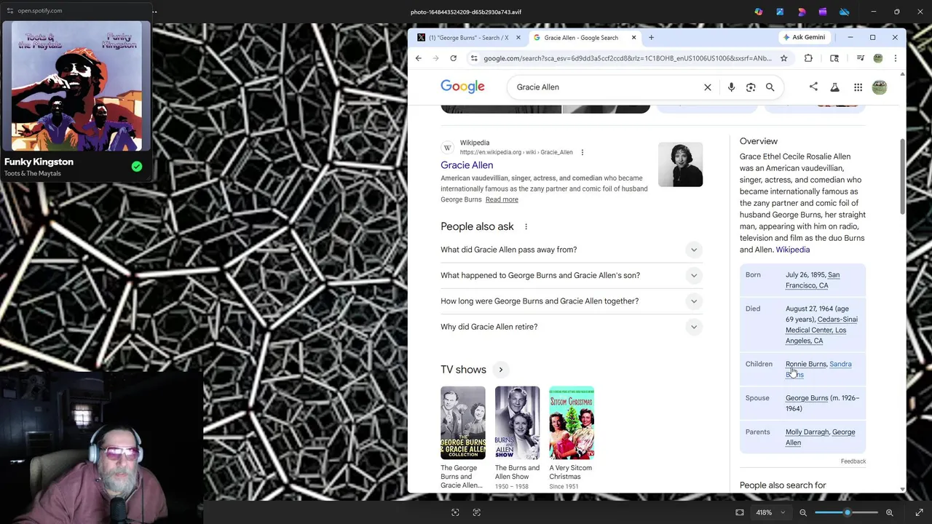932x524 pixels.
Task: View site information icon in address bar
Action: (474, 58)
